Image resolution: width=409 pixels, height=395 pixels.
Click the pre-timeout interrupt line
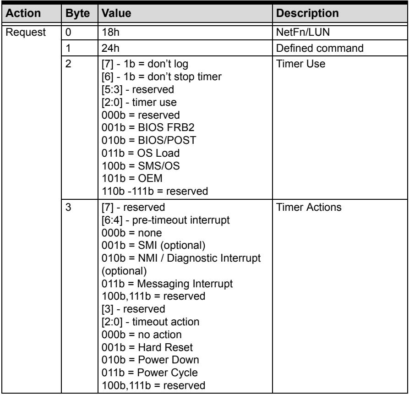(x=166, y=220)
